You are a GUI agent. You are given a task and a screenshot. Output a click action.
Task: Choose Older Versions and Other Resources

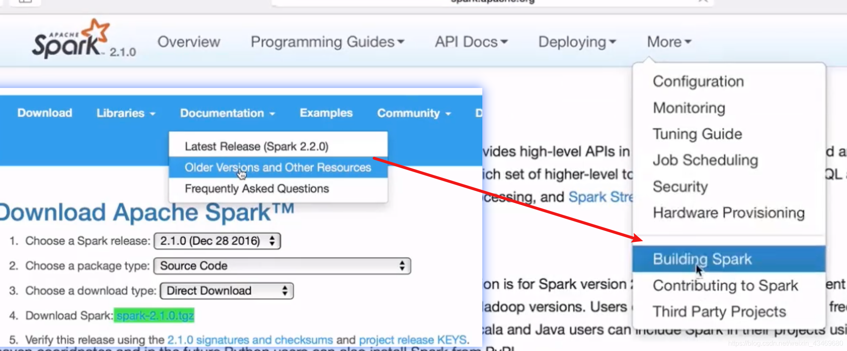pyautogui.click(x=278, y=167)
